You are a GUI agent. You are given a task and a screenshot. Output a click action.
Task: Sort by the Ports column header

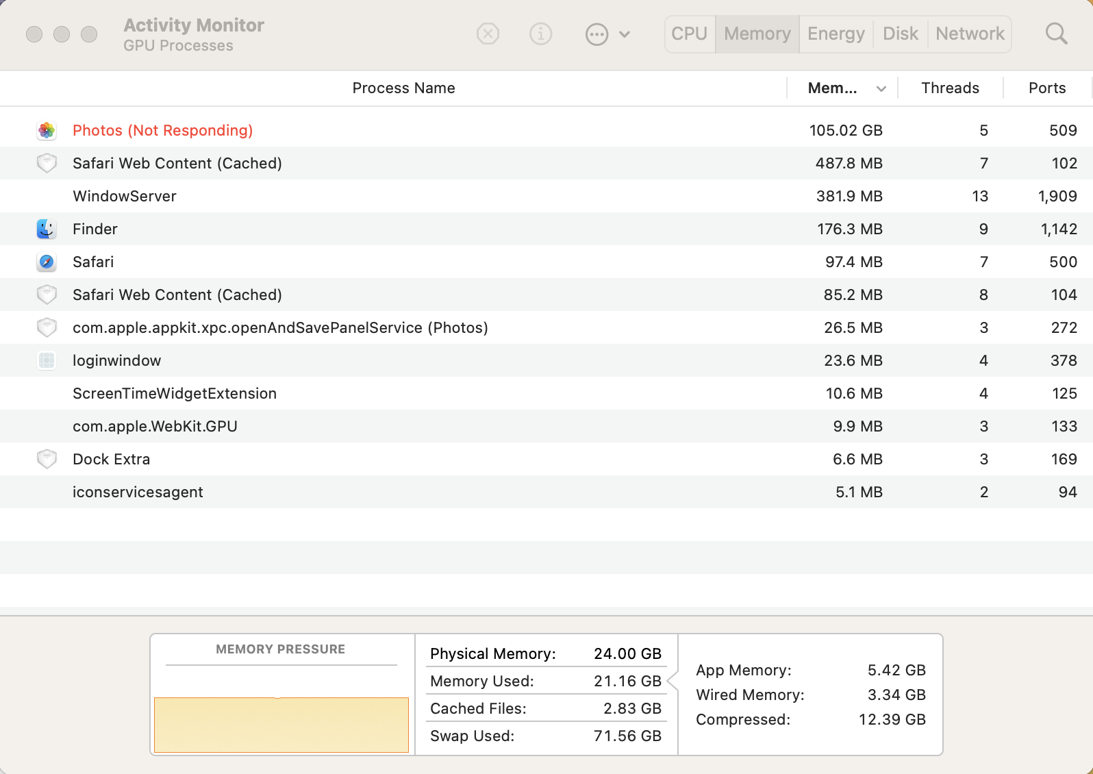coord(1046,88)
